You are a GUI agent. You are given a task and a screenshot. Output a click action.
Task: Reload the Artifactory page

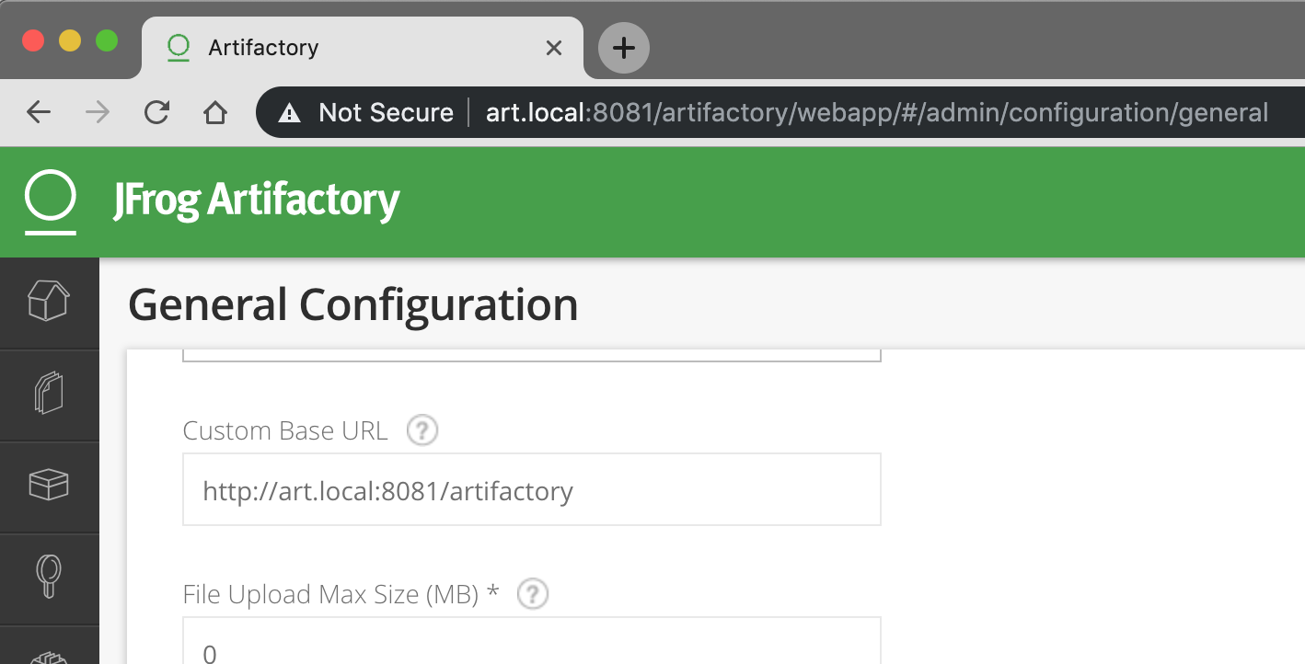(x=156, y=112)
